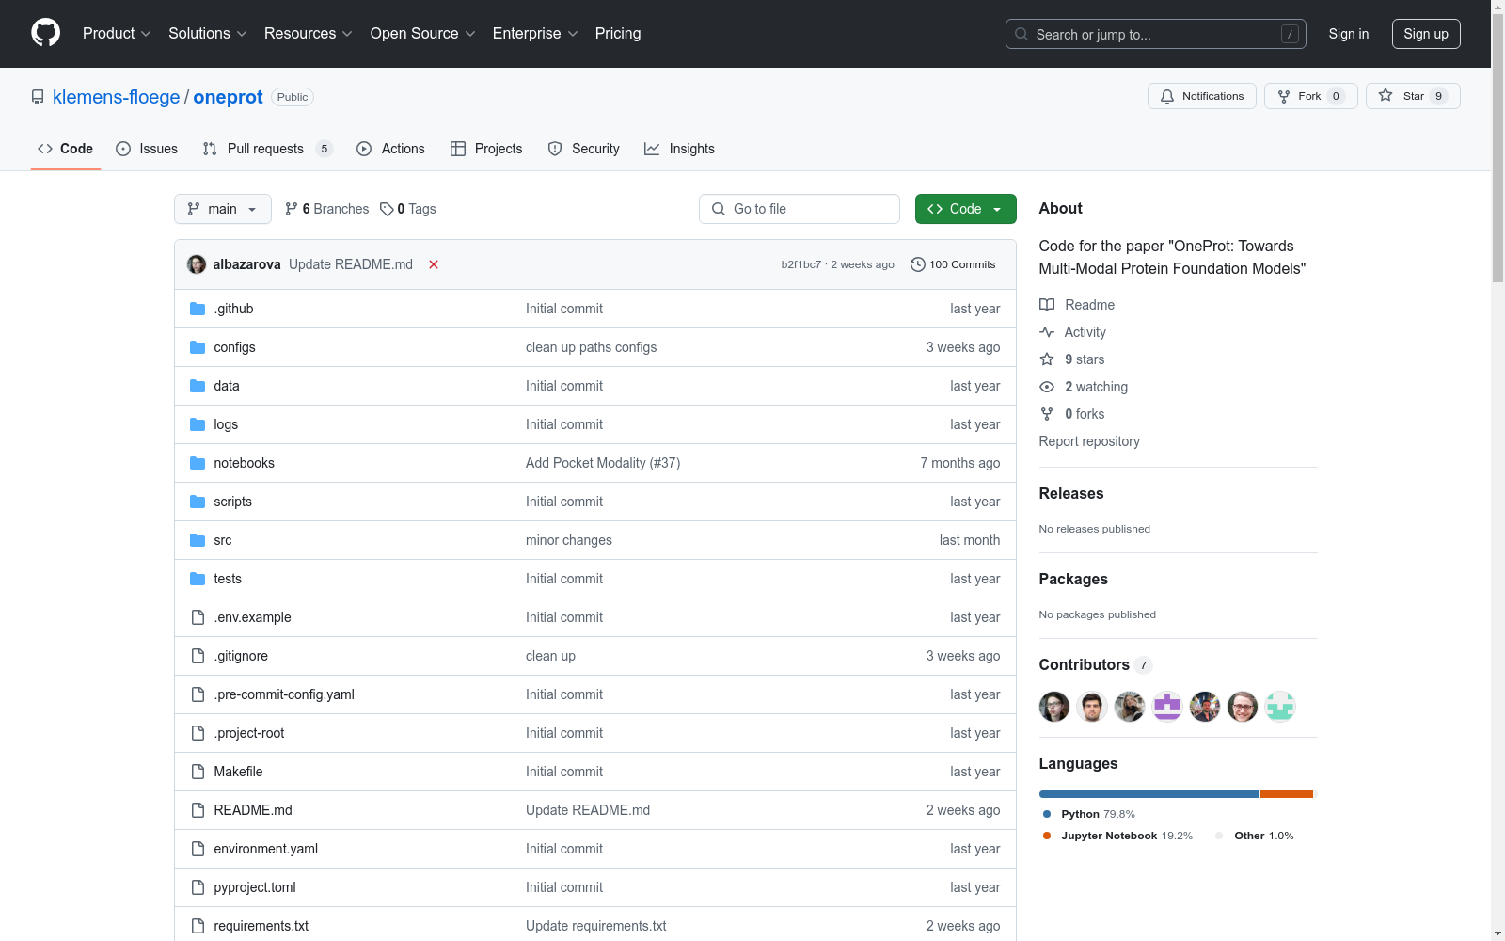Fork the oneprot repository
The width and height of the screenshot is (1505, 941).
click(x=1310, y=96)
